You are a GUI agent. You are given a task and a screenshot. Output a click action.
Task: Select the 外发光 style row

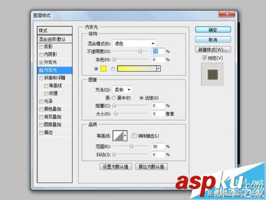click(x=55, y=62)
